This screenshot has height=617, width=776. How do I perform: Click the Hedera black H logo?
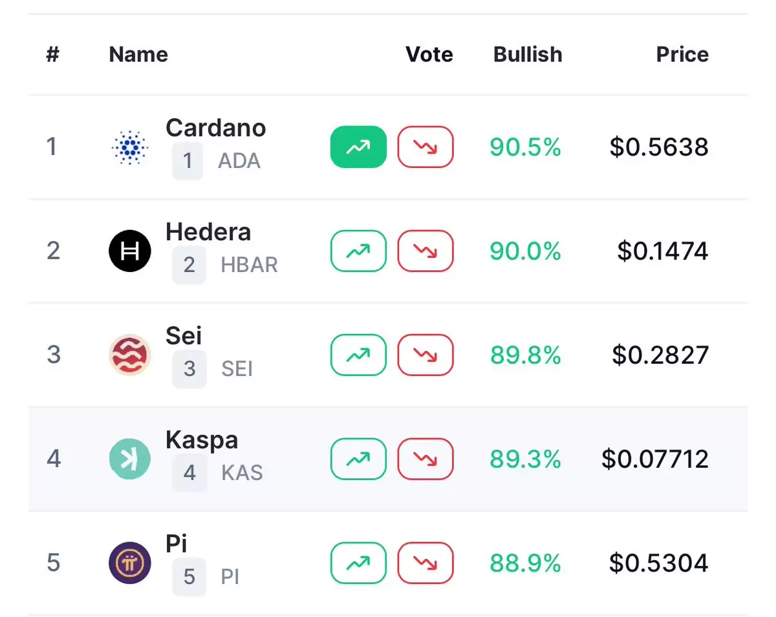pyautogui.click(x=130, y=251)
